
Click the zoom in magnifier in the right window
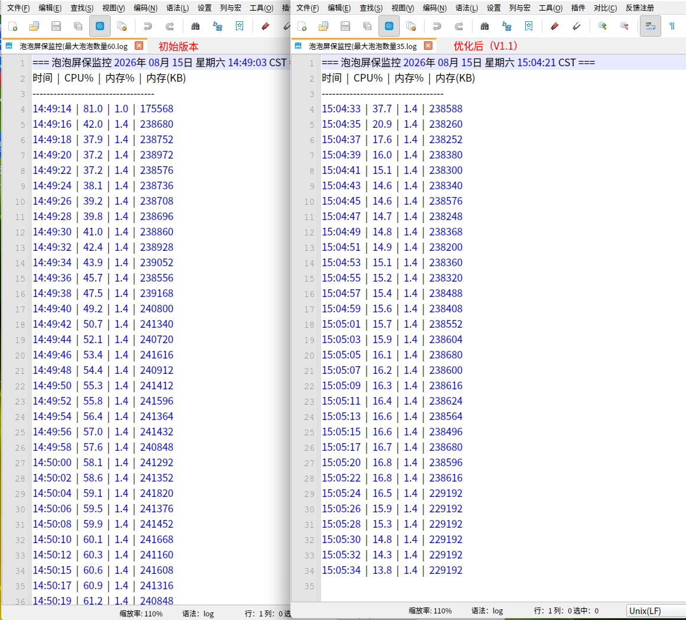(x=603, y=26)
